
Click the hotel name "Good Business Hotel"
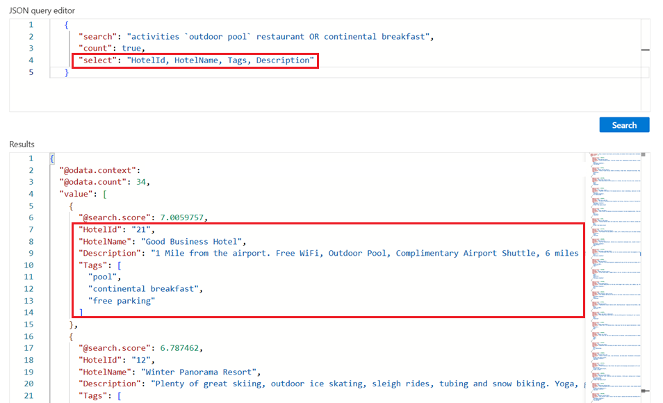192,242
